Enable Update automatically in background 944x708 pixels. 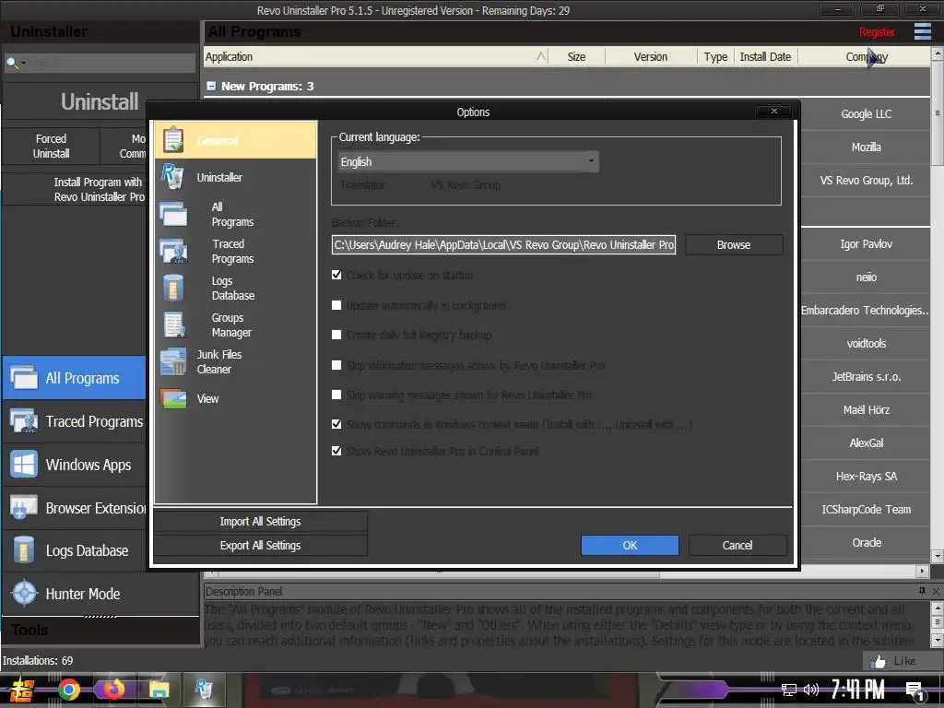(x=336, y=305)
